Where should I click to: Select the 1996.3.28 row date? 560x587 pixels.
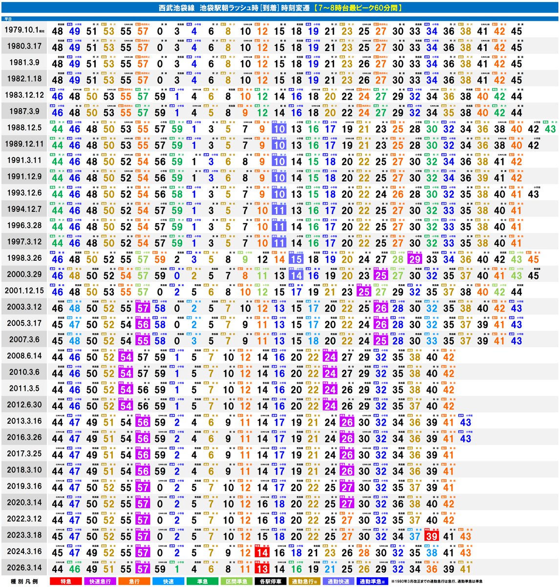point(24,226)
